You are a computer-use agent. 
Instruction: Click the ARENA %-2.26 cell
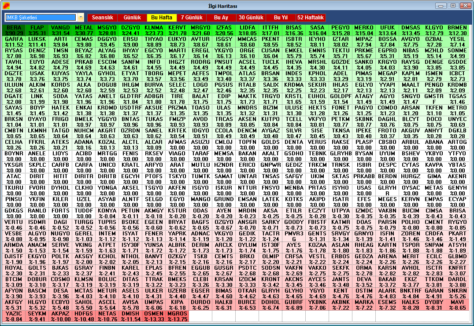(387, 259)
